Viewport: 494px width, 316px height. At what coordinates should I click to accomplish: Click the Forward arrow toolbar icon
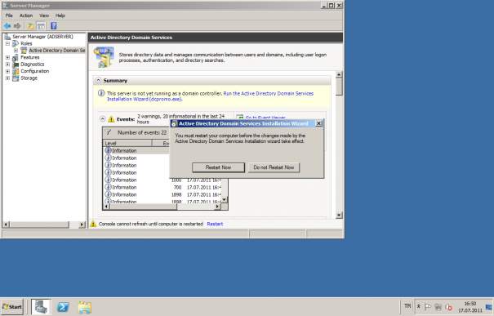click(17, 26)
